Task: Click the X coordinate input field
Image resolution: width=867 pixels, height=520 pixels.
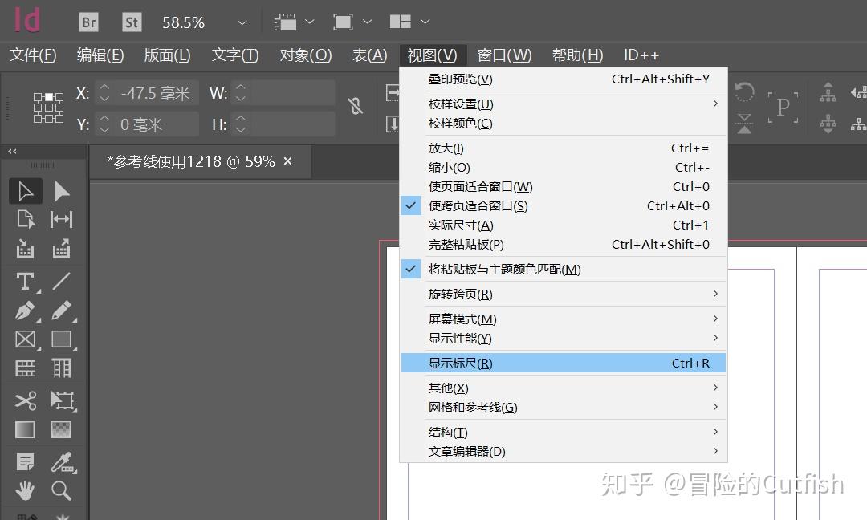Action: [149, 92]
